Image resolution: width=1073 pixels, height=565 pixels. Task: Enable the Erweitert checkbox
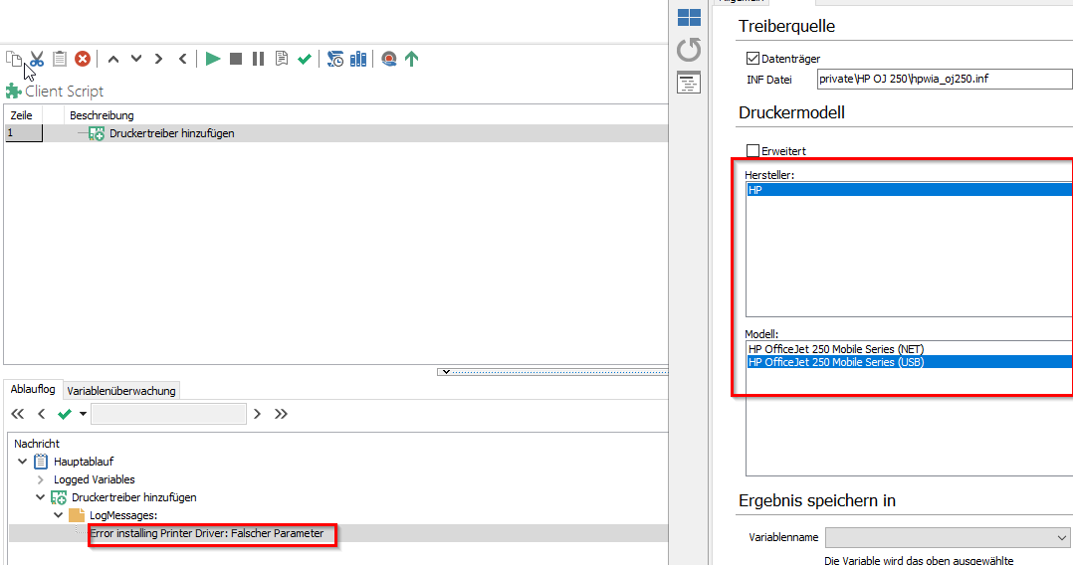752,151
